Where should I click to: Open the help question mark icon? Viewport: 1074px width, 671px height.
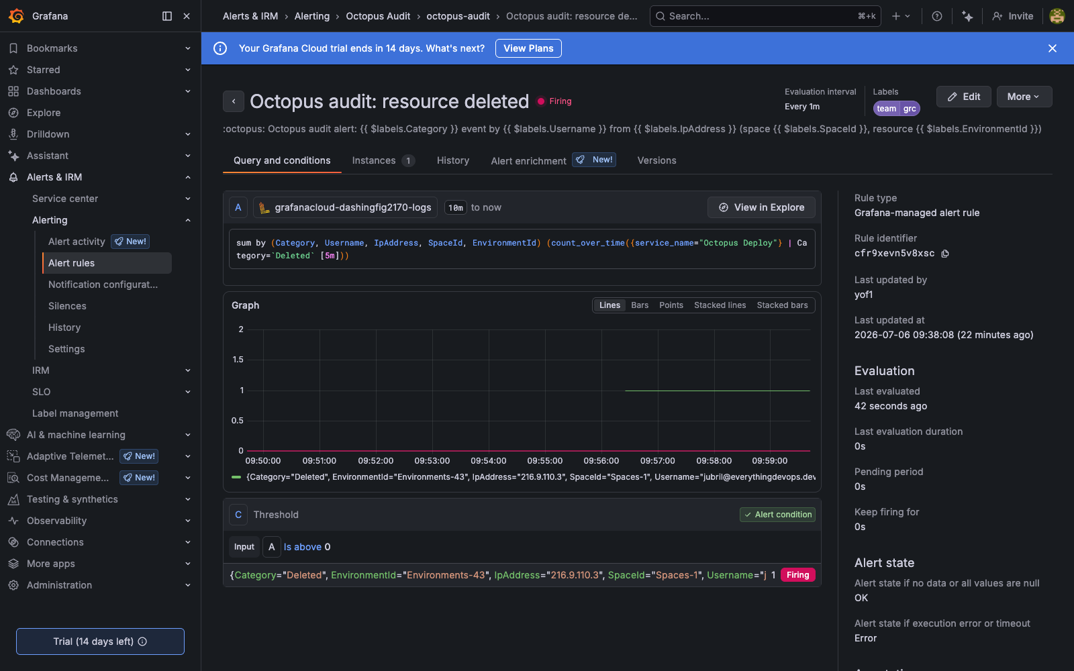click(937, 16)
